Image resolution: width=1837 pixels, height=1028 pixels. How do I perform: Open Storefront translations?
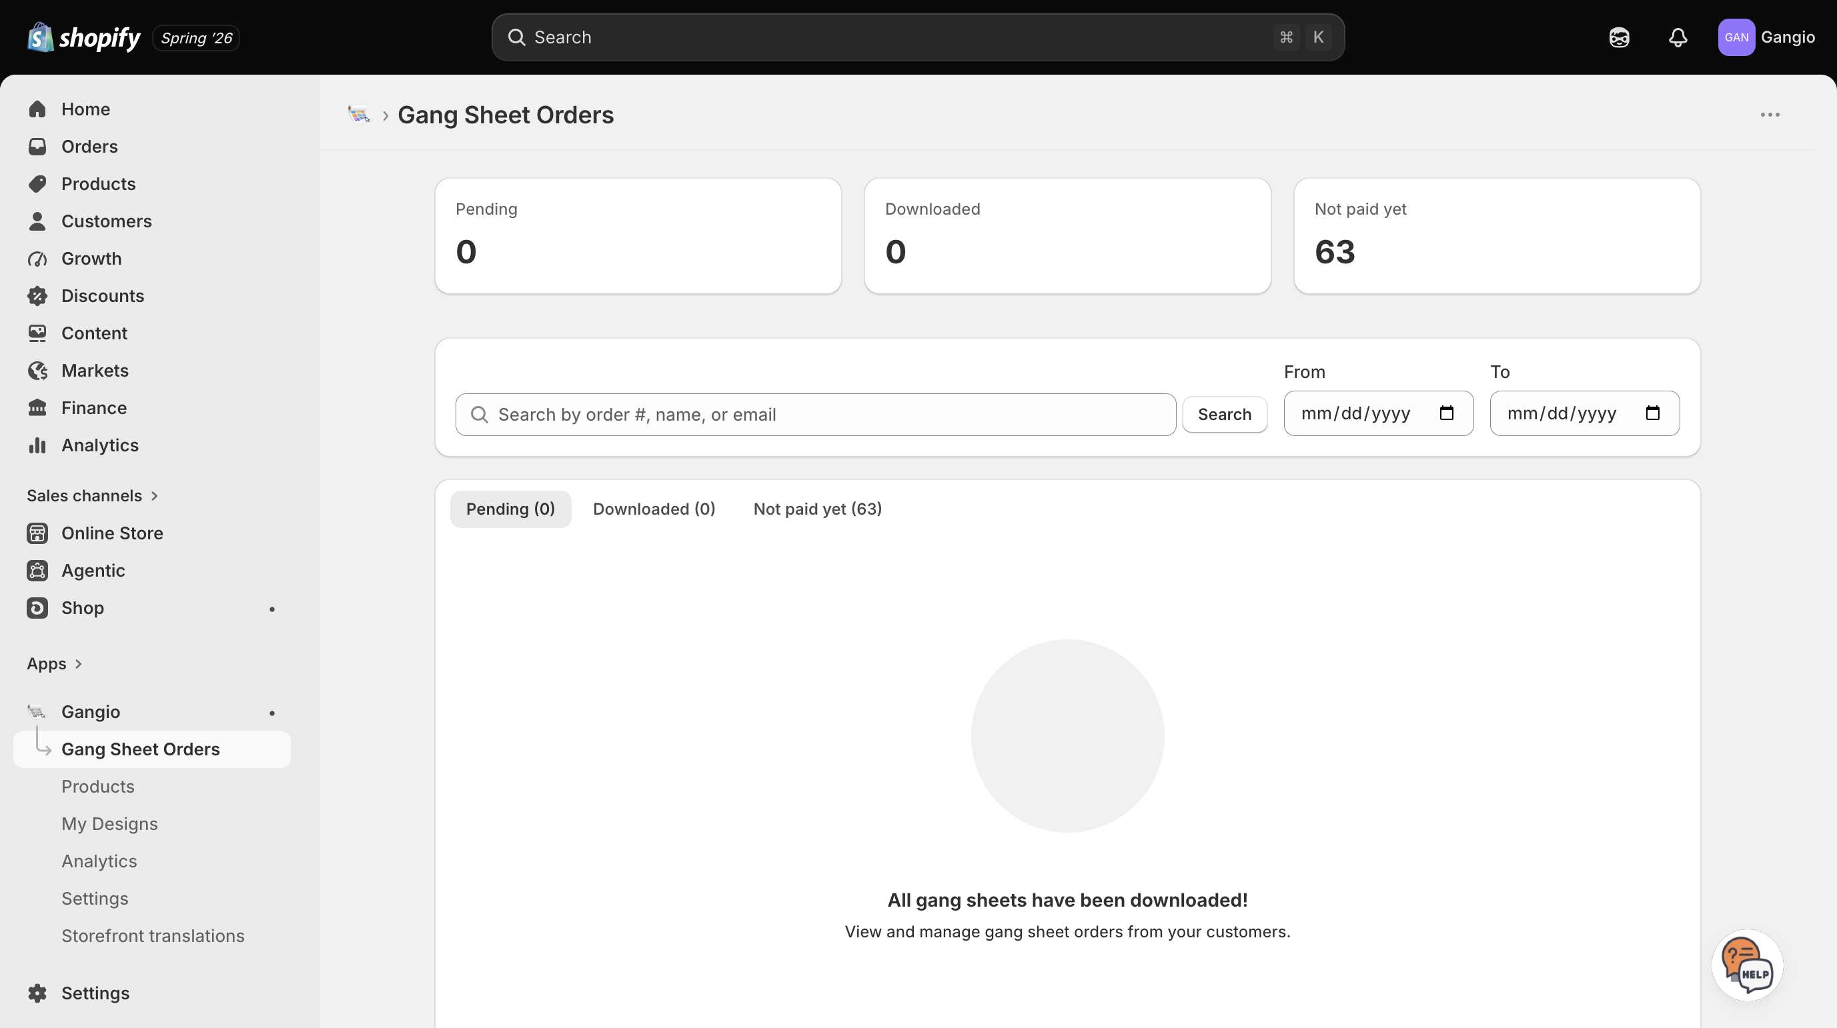(x=153, y=936)
